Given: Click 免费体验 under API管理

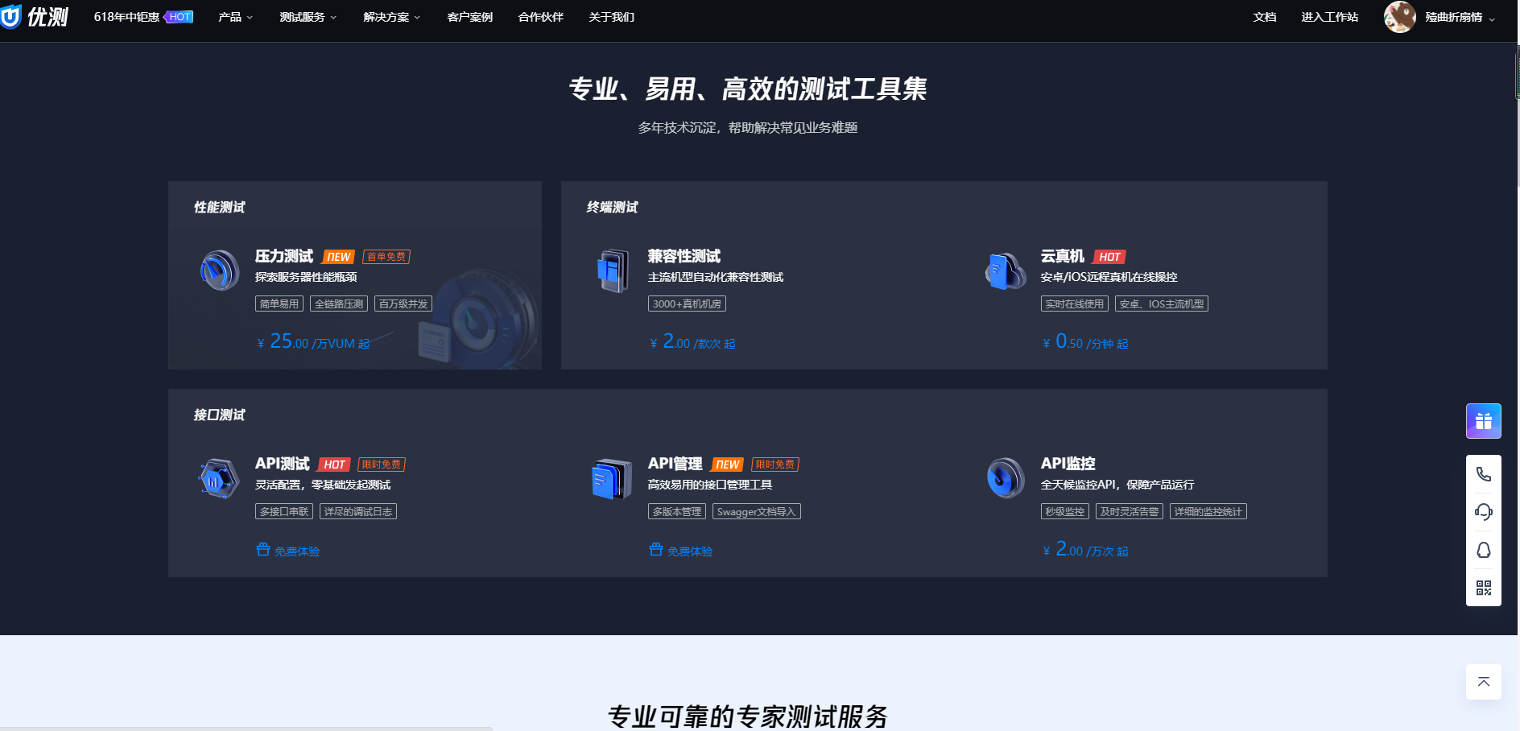Looking at the screenshot, I should tap(679, 551).
